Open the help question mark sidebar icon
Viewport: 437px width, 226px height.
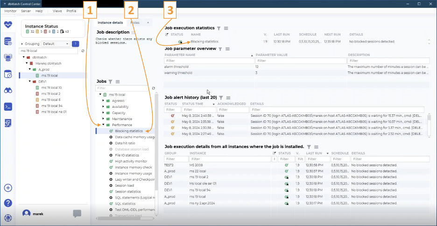pos(8,203)
